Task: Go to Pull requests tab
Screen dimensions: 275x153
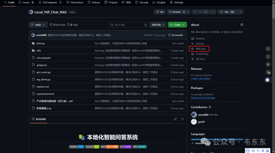Action: pyautogui.click(x=50, y=3)
